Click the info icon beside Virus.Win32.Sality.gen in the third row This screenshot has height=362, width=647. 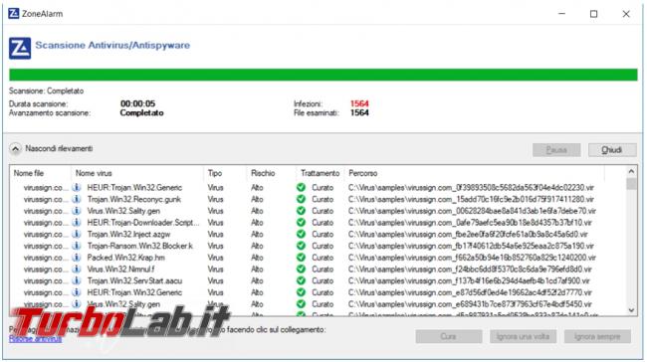pos(77,211)
